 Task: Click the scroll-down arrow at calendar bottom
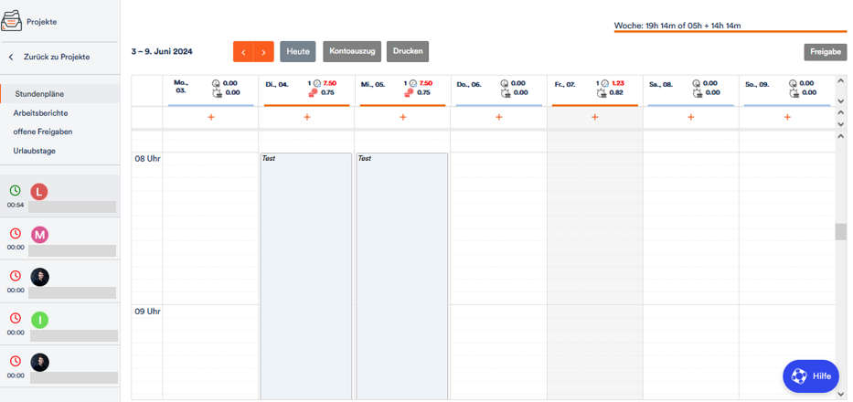pyautogui.click(x=841, y=393)
